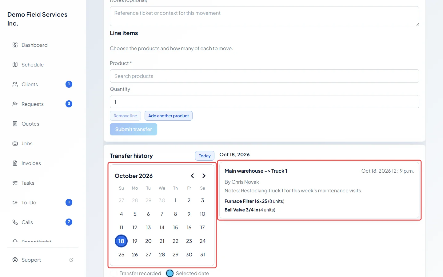Open Support external link icon

(x=71, y=260)
